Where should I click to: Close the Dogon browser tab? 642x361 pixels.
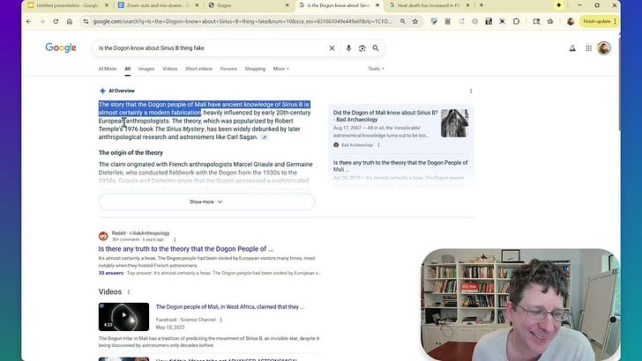(287, 5)
